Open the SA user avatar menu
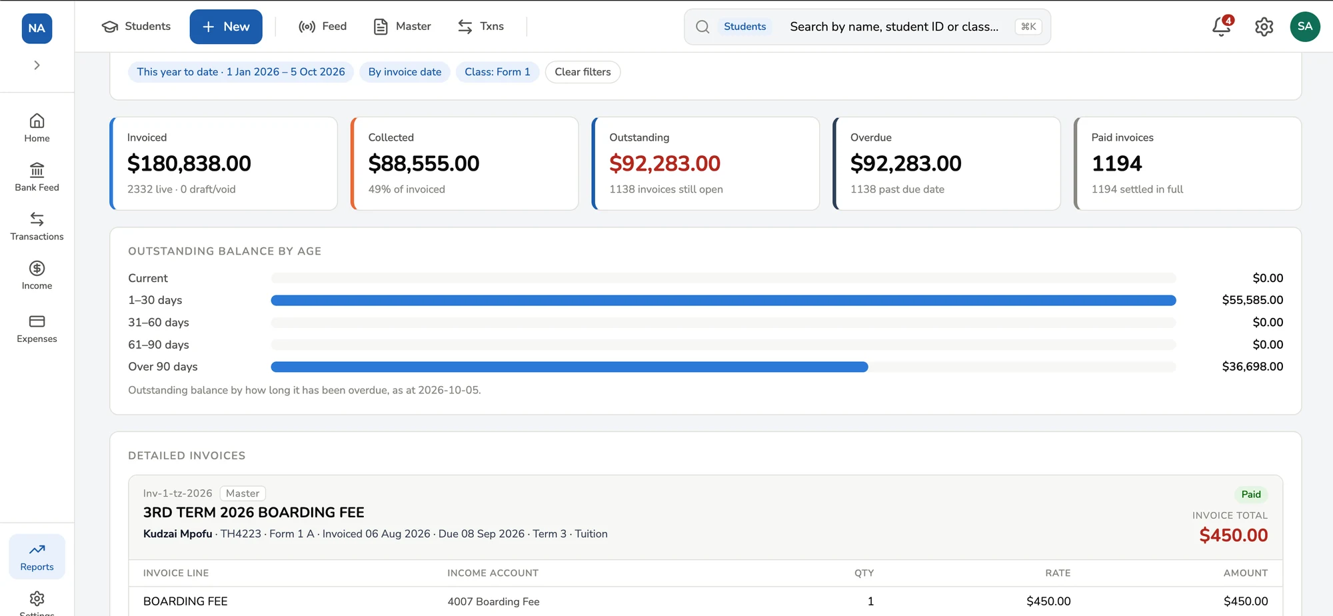Image resolution: width=1333 pixels, height=616 pixels. click(x=1305, y=27)
